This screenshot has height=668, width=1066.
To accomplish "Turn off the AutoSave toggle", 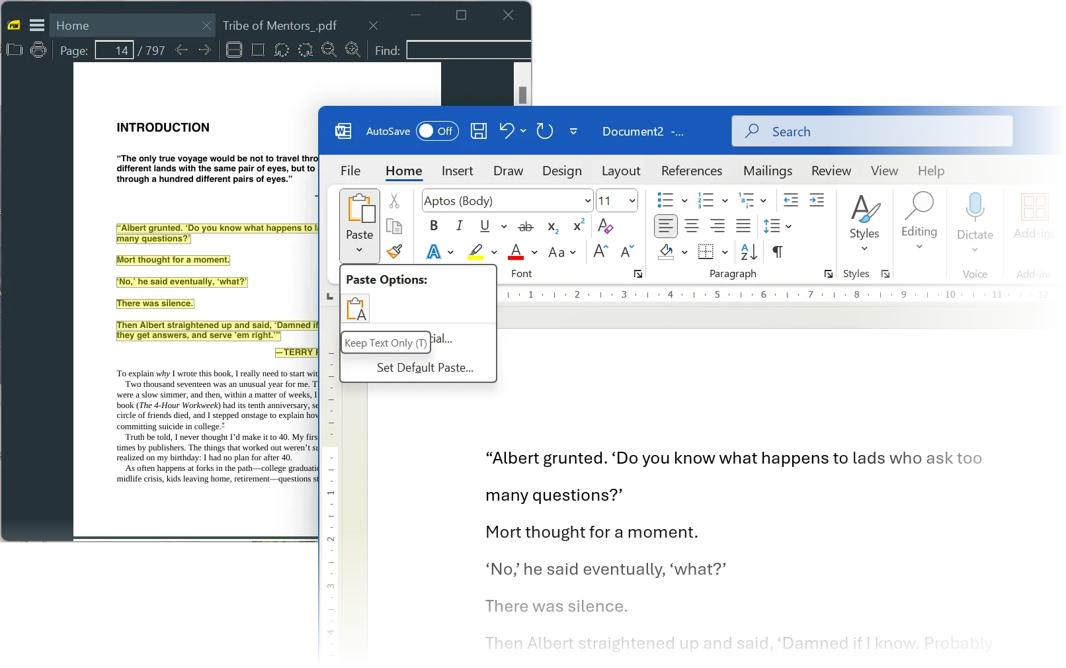I will pos(436,130).
